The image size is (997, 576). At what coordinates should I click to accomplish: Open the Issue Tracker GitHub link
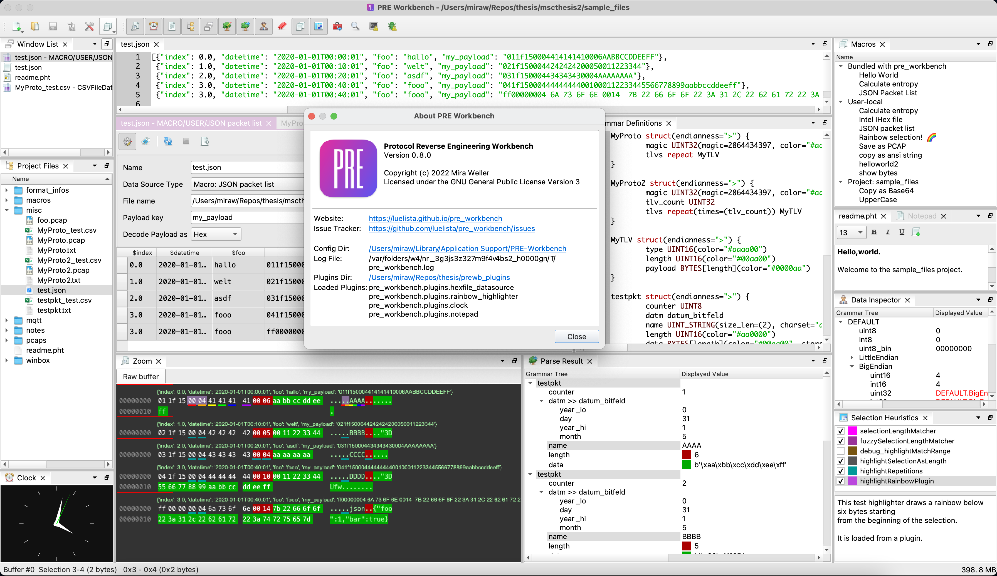pyautogui.click(x=451, y=229)
